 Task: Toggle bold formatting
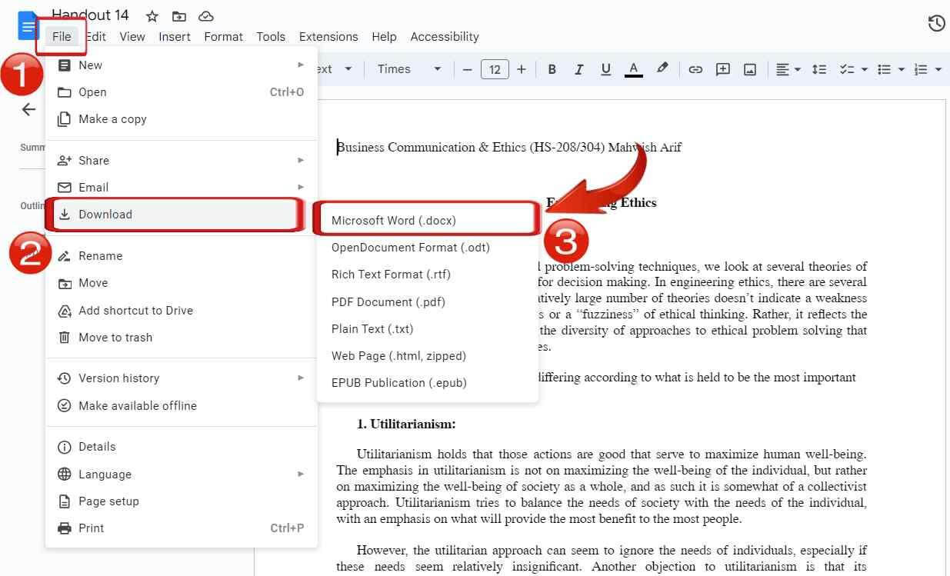552,68
